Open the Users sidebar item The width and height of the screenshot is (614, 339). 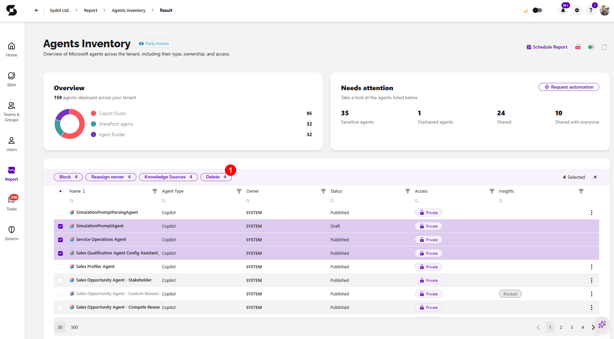pyautogui.click(x=12, y=144)
